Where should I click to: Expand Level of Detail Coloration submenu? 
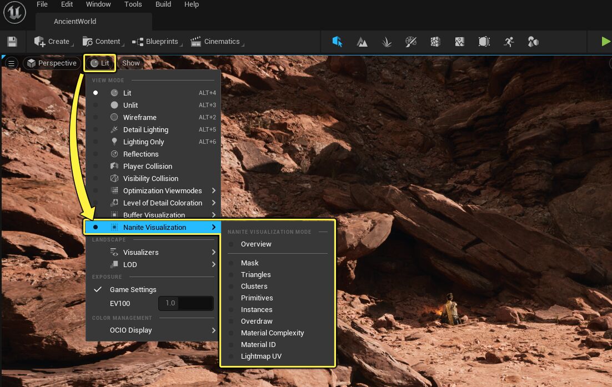[x=213, y=203]
